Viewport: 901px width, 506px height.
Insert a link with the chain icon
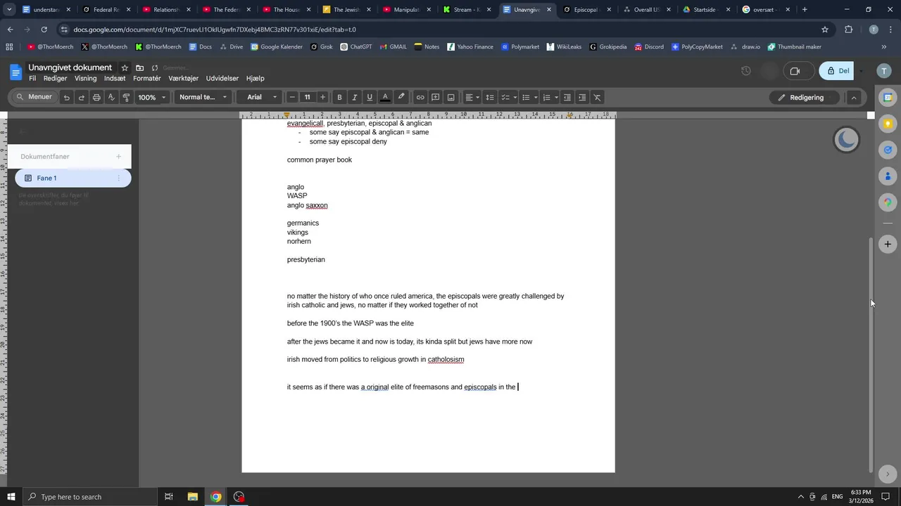(x=420, y=98)
